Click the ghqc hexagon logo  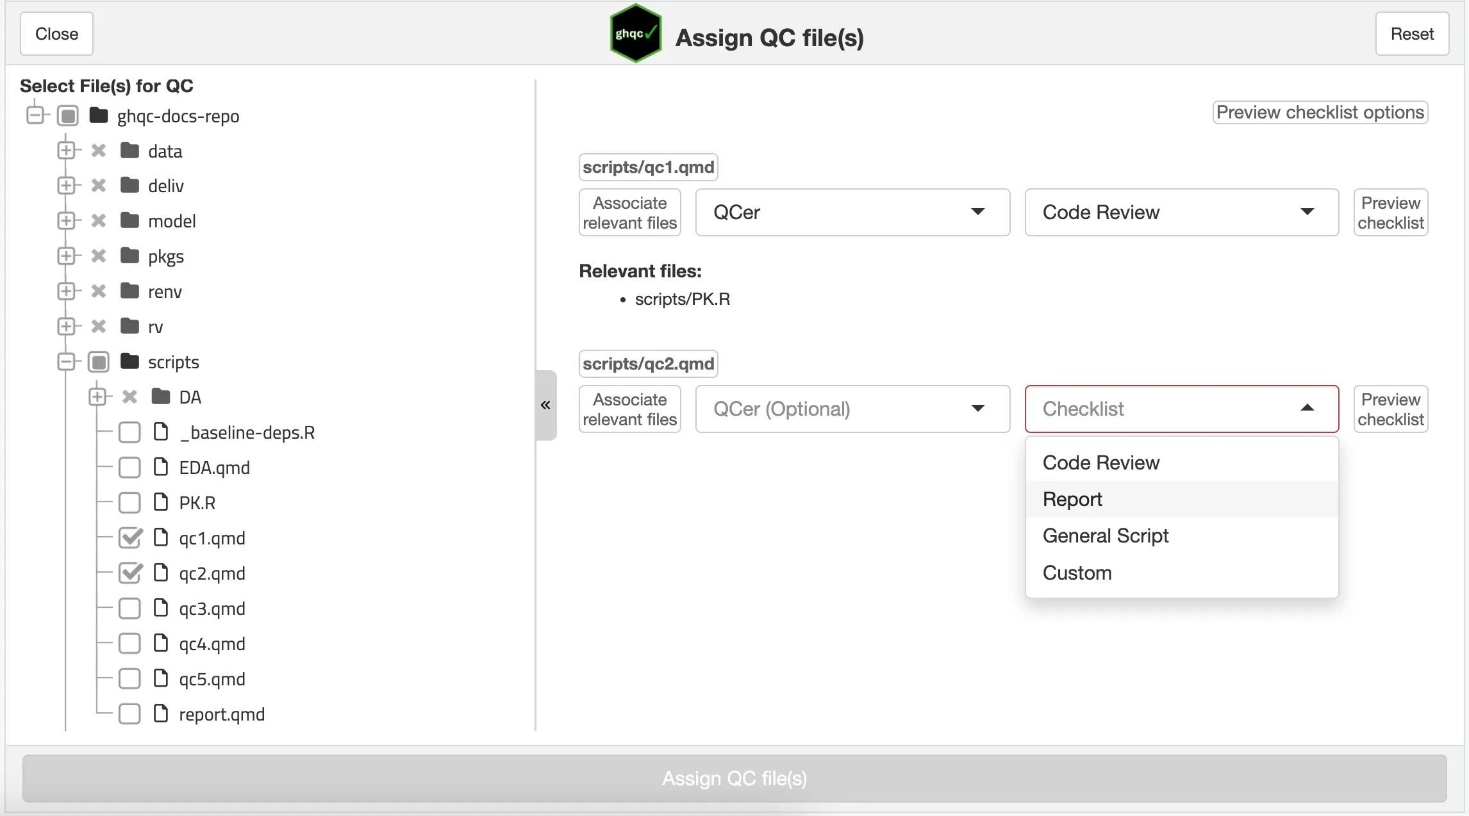pos(635,34)
